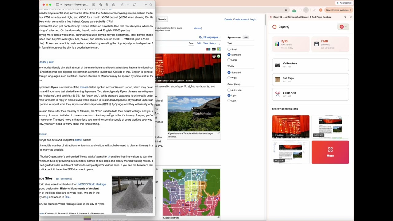
Task: Open the red torii gate recent screenshot
Action: click(x=291, y=126)
